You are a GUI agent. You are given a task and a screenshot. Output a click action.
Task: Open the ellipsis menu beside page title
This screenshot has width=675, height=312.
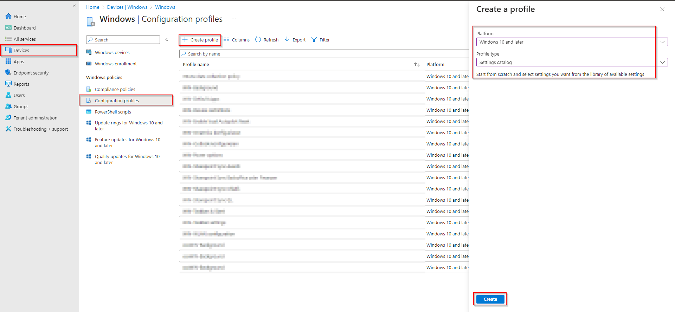coord(234,19)
